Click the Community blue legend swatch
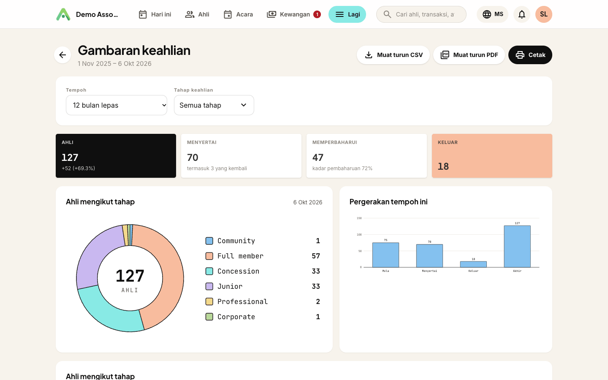 pyautogui.click(x=209, y=241)
